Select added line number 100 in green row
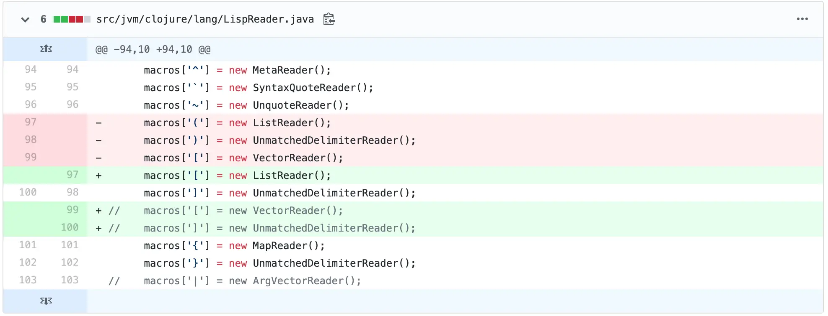The image size is (828, 316). pyautogui.click(x=70, y=227)
